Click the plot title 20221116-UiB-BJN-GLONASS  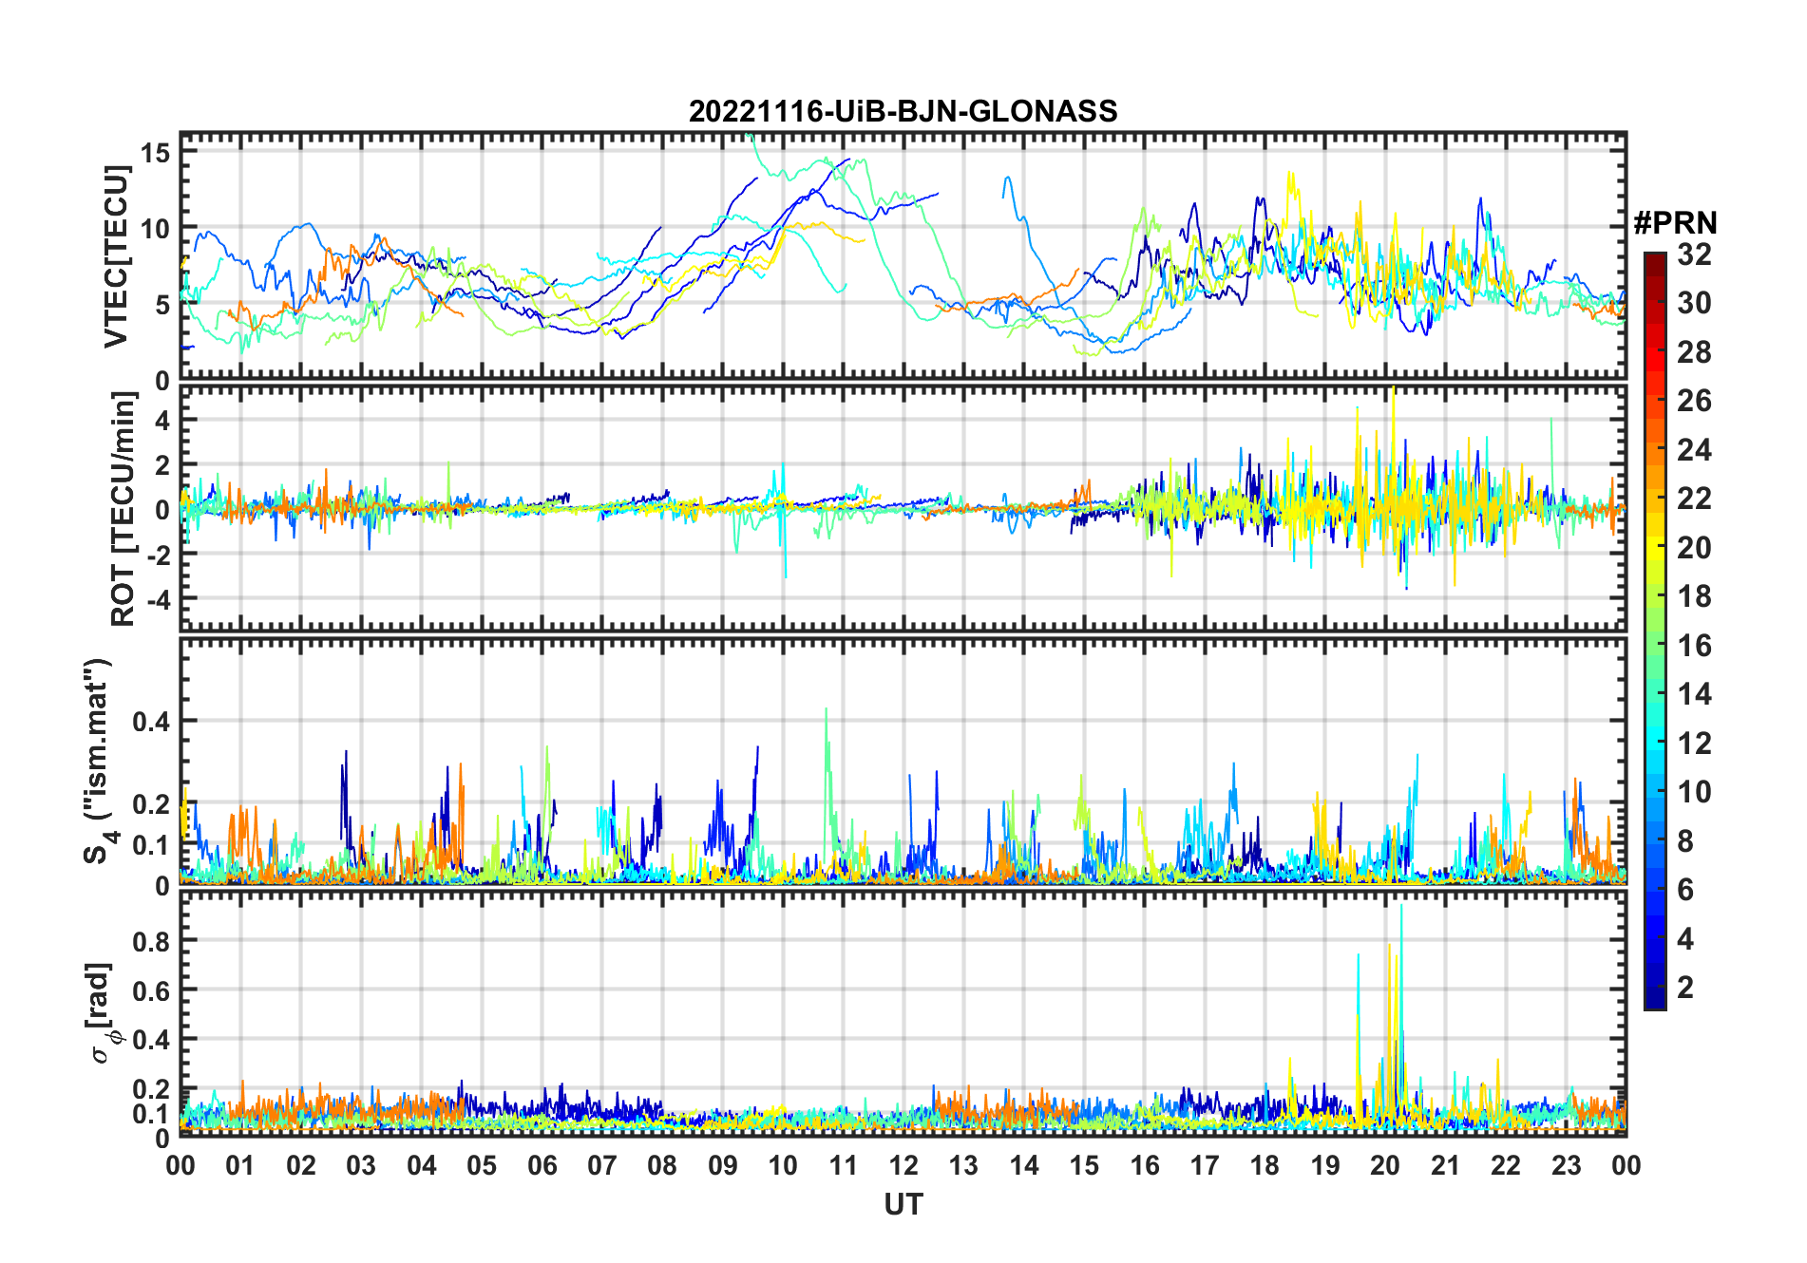903,111
